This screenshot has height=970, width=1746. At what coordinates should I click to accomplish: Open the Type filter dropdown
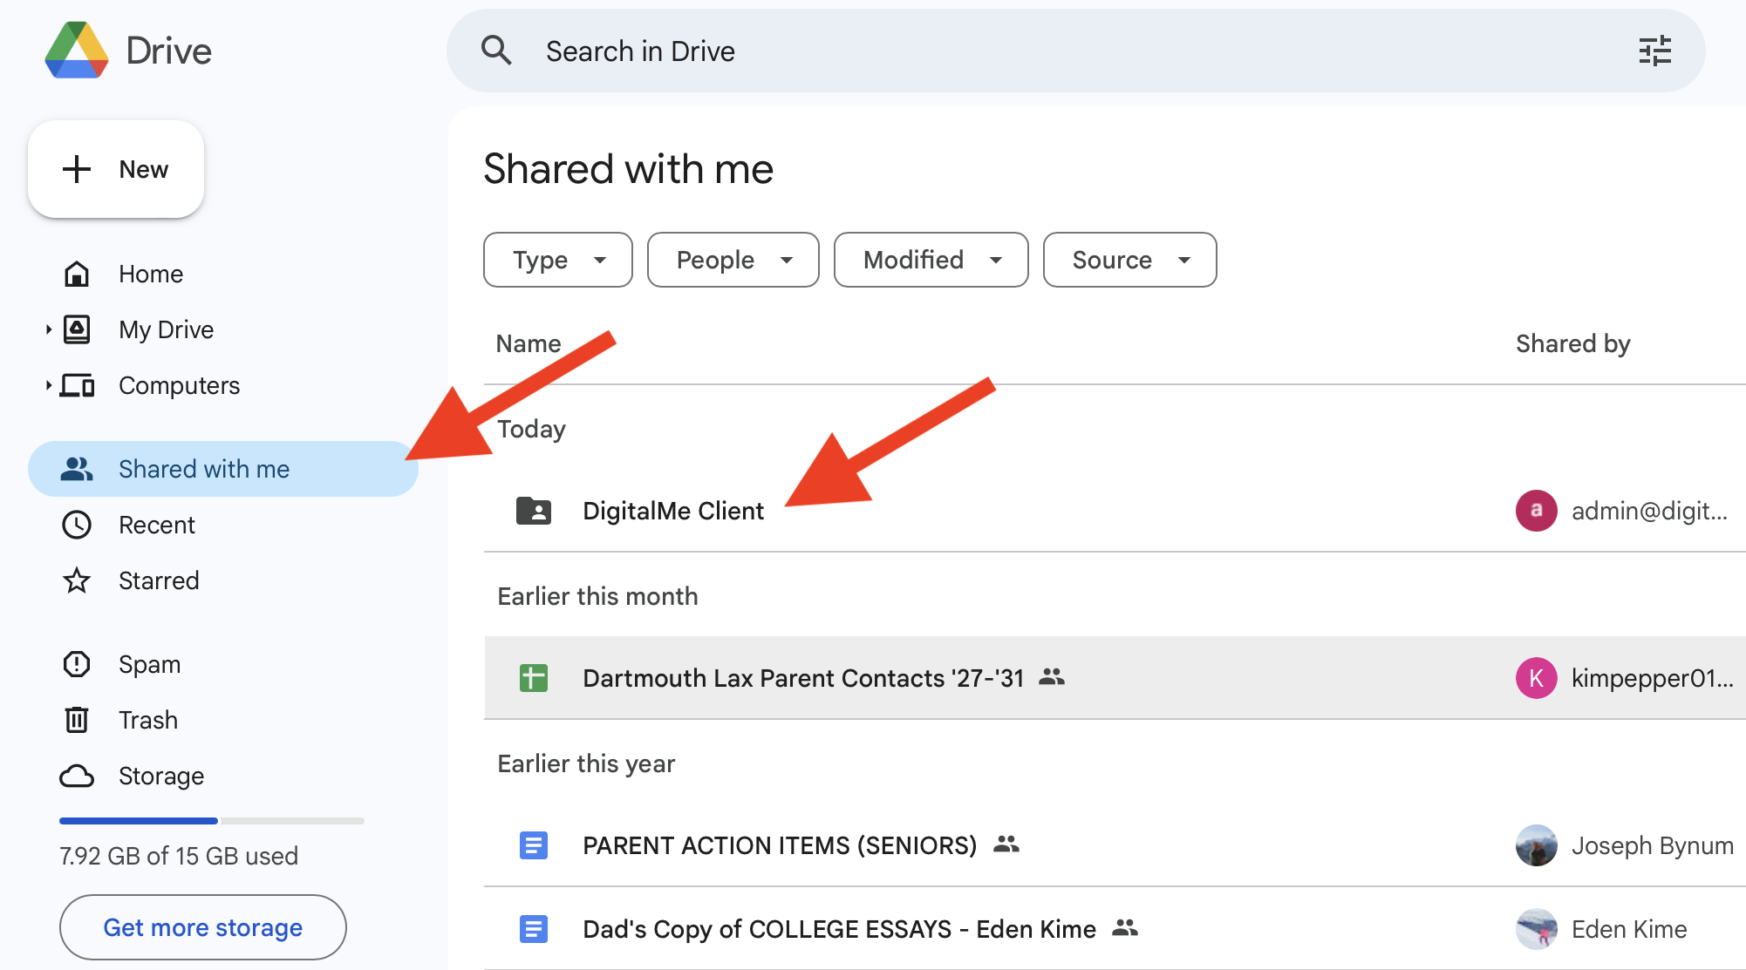[558, 260]
